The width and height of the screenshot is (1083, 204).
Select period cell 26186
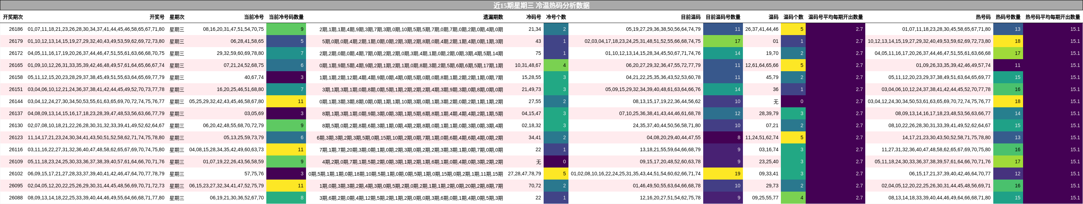[16, 29]
